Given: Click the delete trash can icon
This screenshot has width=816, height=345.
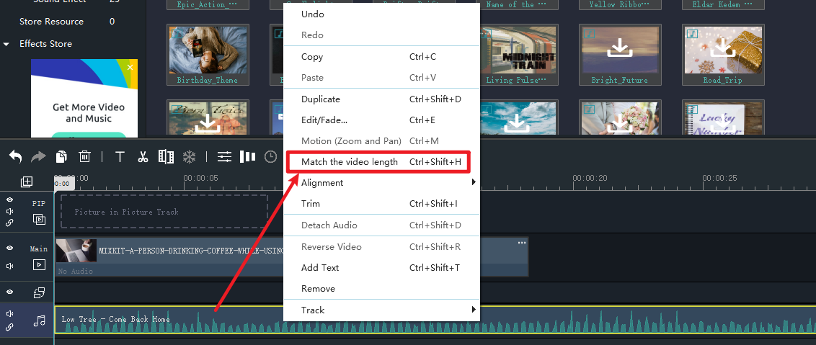Looking at the screenshot, I should click(x=84, y=156).
